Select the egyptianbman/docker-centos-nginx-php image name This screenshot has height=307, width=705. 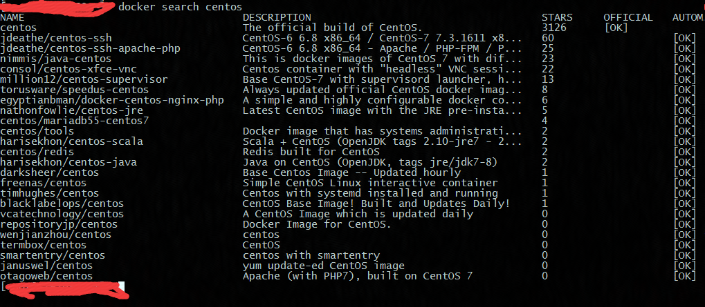(111, 100)
